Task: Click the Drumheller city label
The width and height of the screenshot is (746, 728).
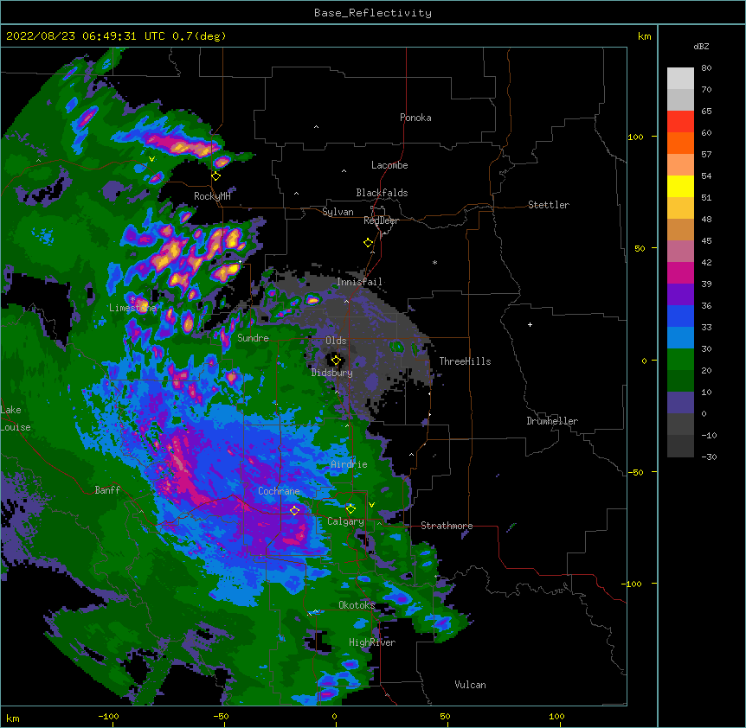Action: pyautogui.click(x=552, y=421)
